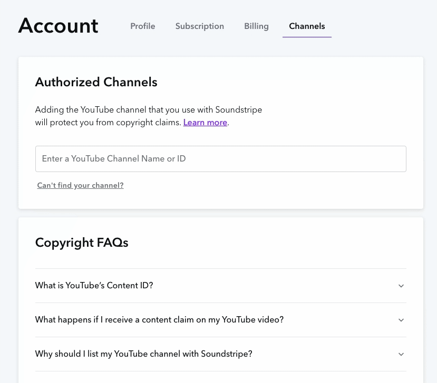
Task: Open "Why should I list my YouTube channel" question
Action: (143, 354)
